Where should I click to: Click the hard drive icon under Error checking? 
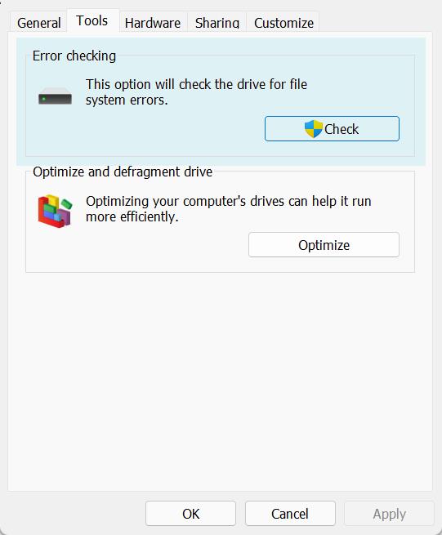pyautogui.click(x=55, y=96)
